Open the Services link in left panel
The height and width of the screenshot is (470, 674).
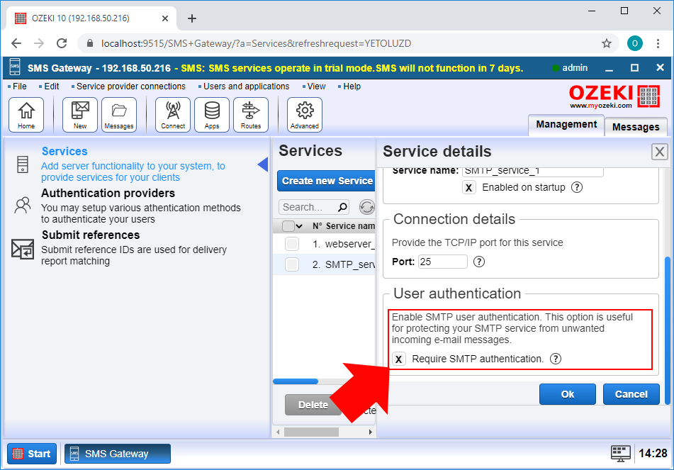[x=64, y=152]
